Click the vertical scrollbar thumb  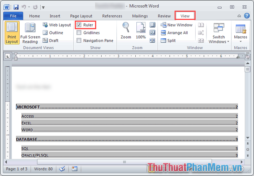(x=247, y=69)
